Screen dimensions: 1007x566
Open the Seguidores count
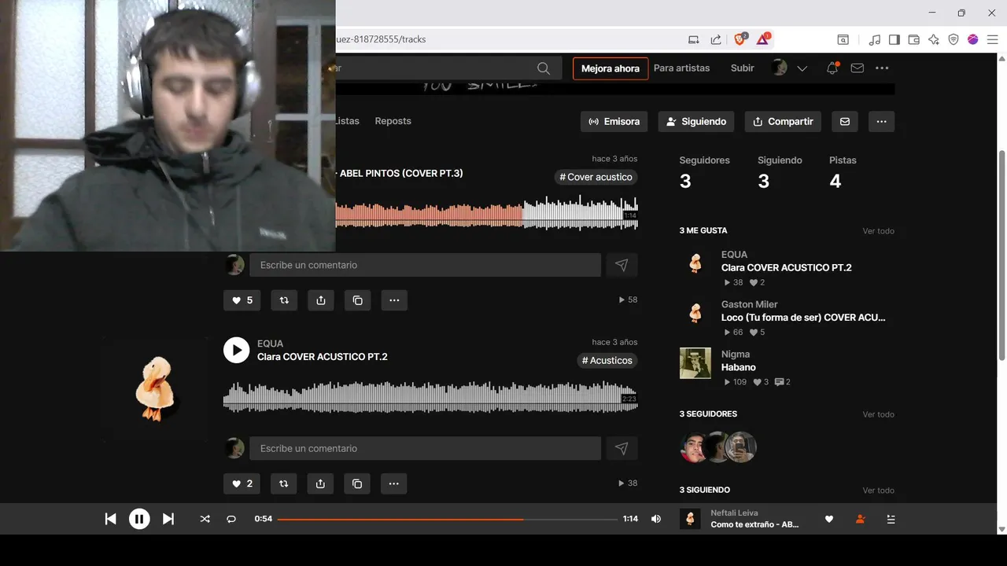pos(704,172)
